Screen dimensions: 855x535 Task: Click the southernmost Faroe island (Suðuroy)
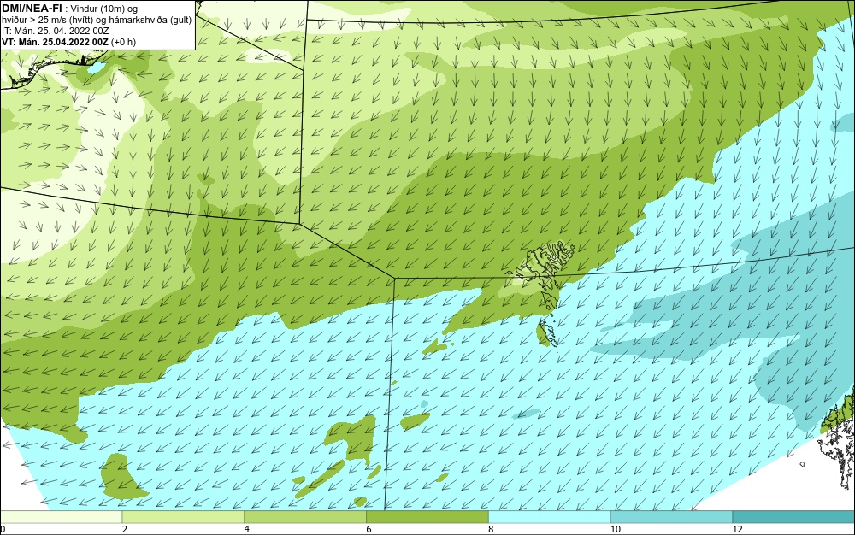[x=547, y=333]
